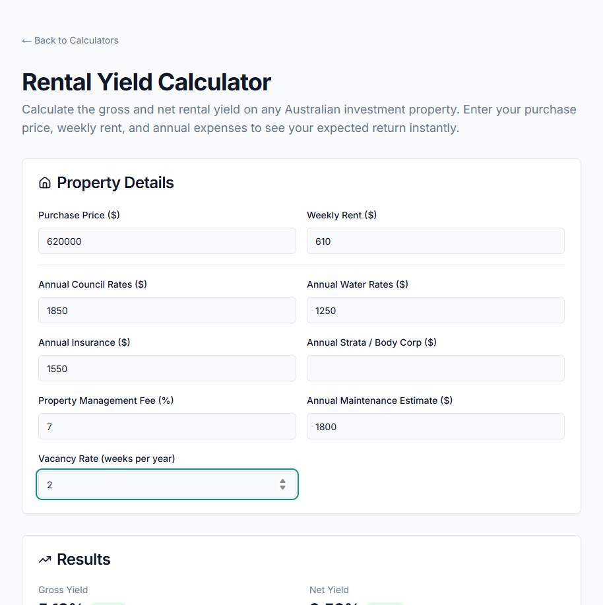This screenshot has width=603, height=605.
Task: Click the Annual Water Rates field
Action: click(435, 310)
